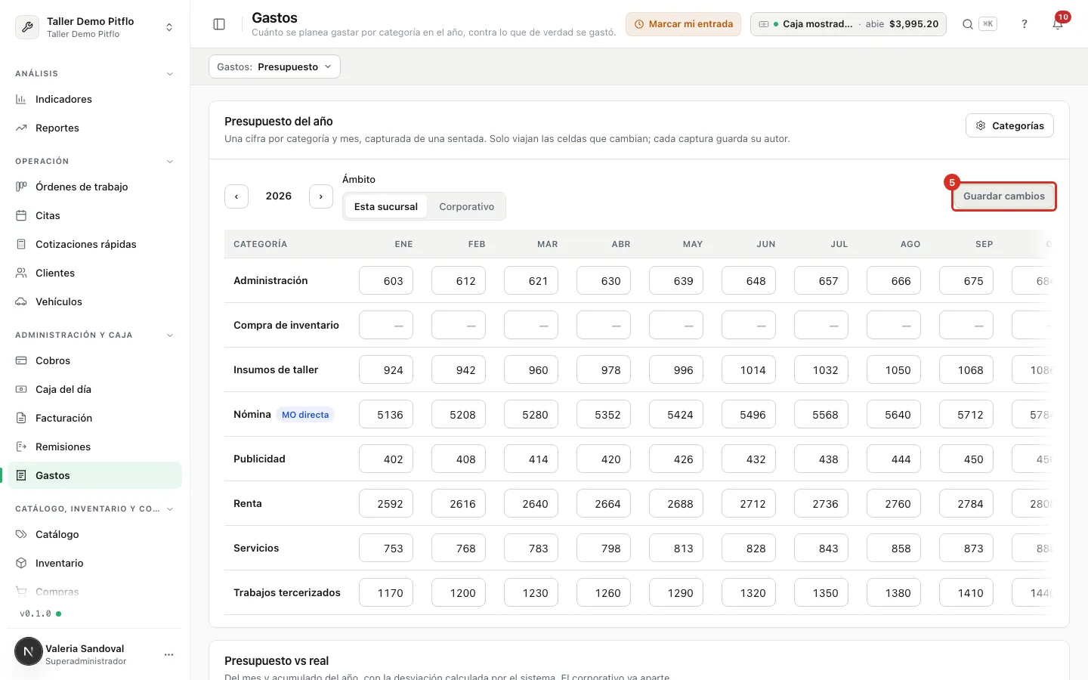Click the Órdenes de trabajo icon
The image size is (1088, 680).
click(x=21, y=187)
